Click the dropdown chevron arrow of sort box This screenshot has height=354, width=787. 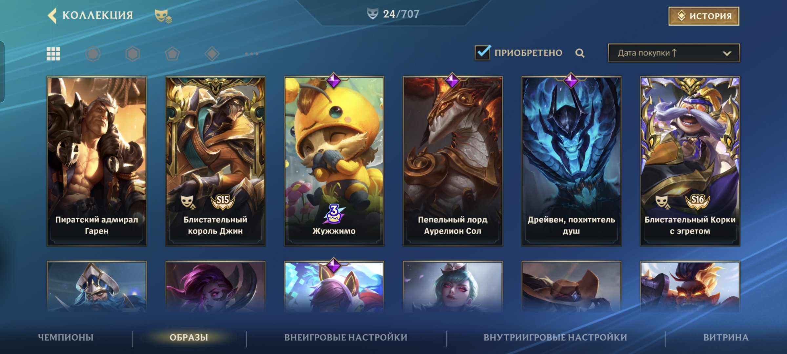point(727,53)
